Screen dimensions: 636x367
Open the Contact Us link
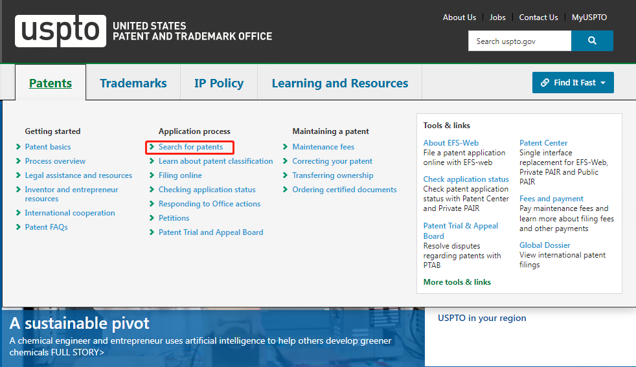(x=538, y=17)
